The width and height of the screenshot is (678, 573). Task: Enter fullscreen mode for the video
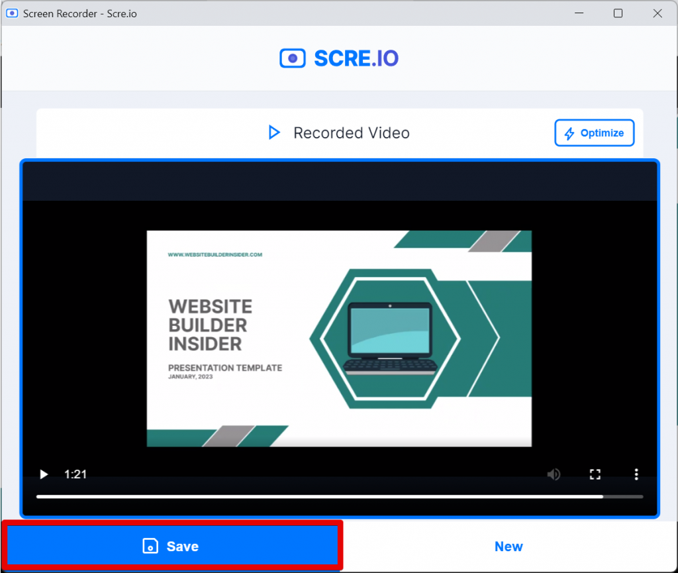point(595,474)
